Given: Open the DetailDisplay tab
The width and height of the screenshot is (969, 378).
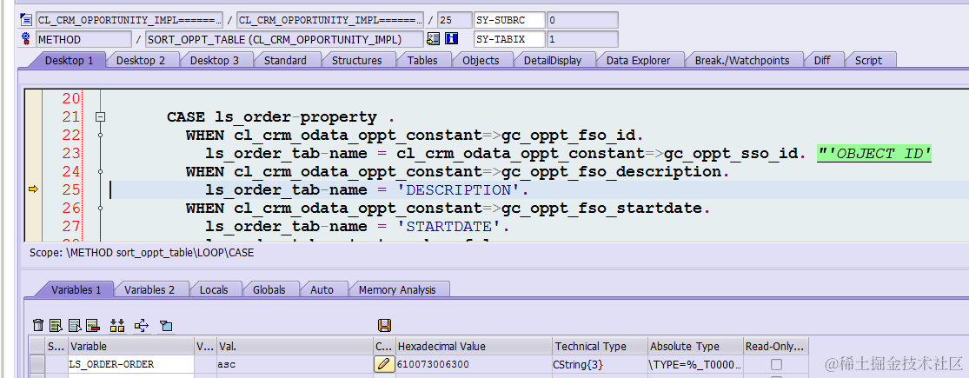Looking at the screenshot, I should pyautogui.click(x=553, y=60).
